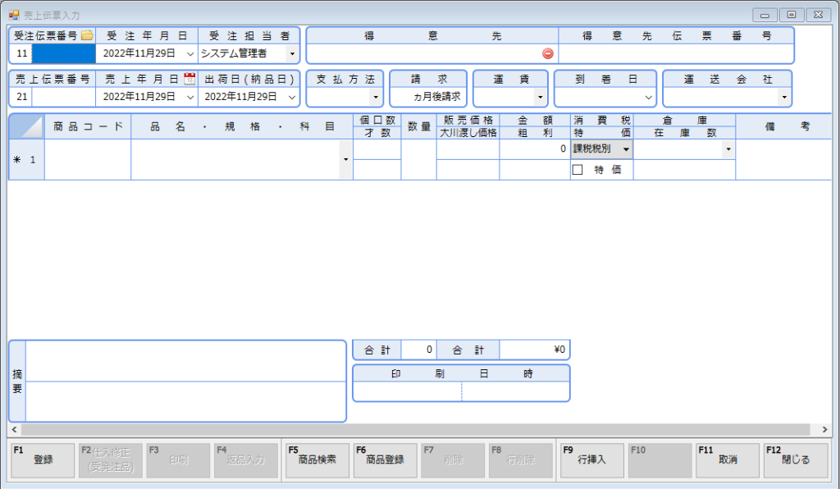Screen dimensions: 840x489
Task: Click the F11 取消 button
Action: pyautogui.click(x=727, y=460)
